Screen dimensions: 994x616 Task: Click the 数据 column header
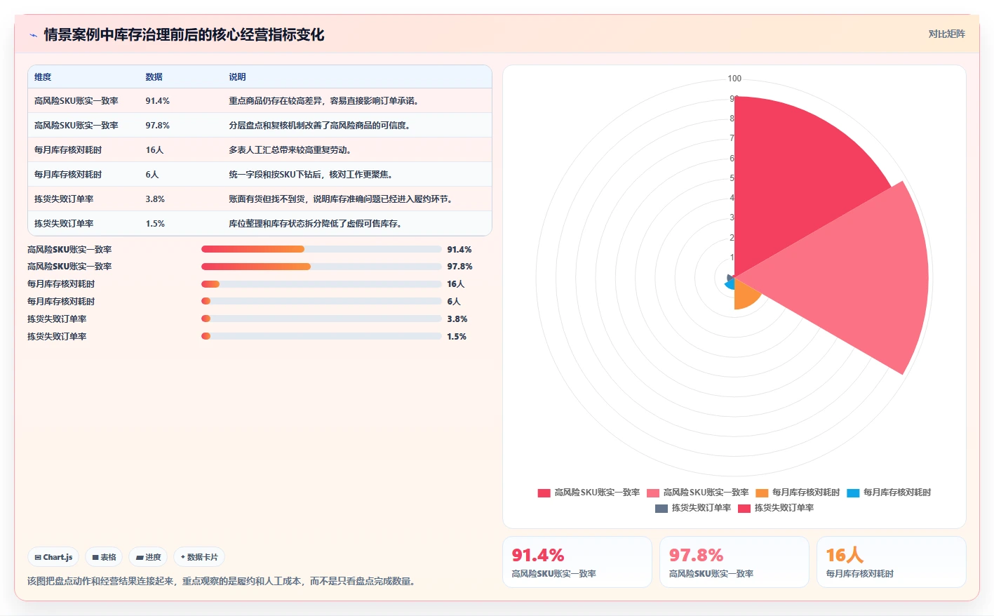point(154,77)
